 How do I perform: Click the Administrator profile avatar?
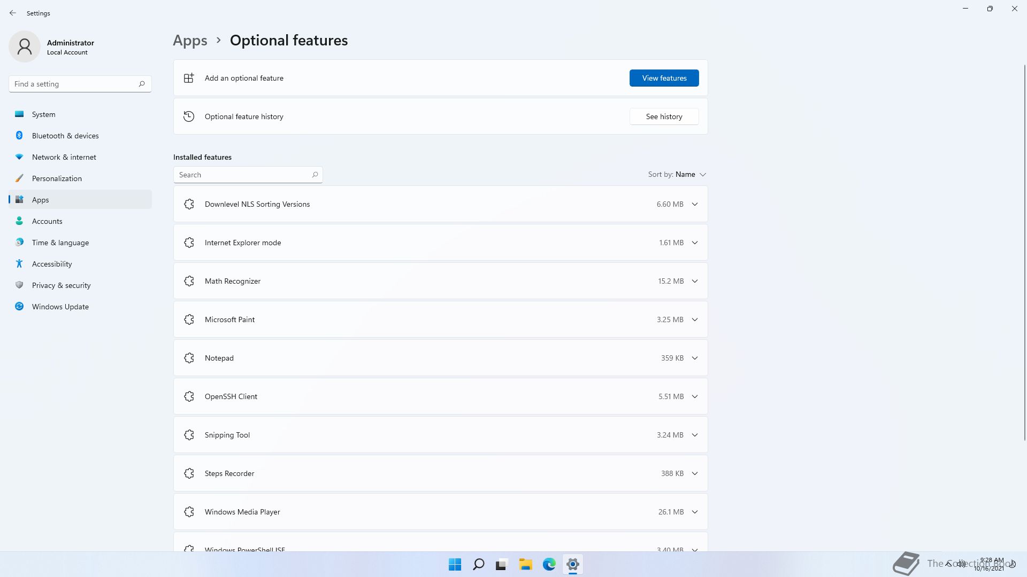point(25,46)
